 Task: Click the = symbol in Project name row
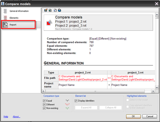pyautogui.click(x=109, y=85)
